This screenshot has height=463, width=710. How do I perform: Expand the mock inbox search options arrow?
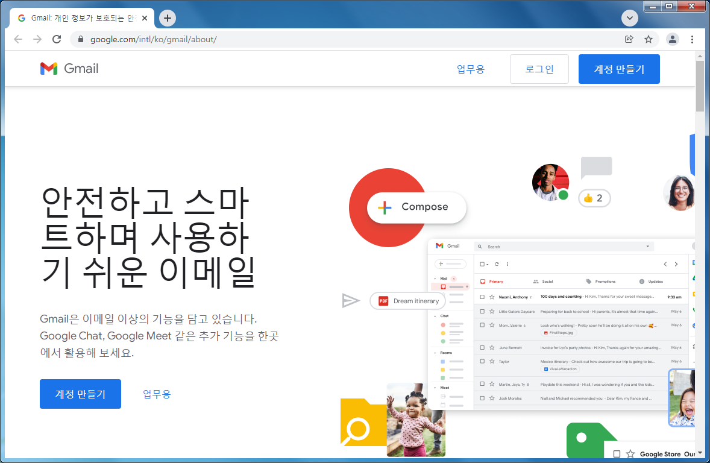(647, 247)
